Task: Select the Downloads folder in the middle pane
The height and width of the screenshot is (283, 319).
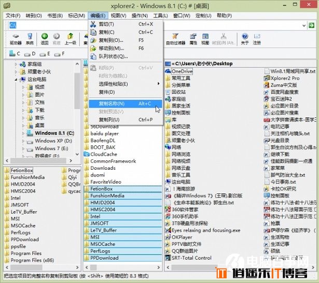Action: pyautogui.click(x=103, y=168)
